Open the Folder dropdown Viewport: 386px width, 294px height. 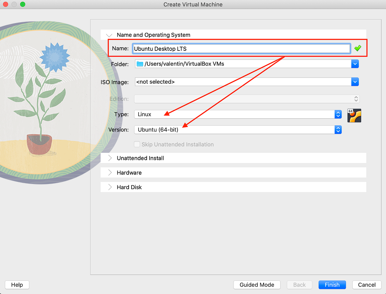(355, 64)
